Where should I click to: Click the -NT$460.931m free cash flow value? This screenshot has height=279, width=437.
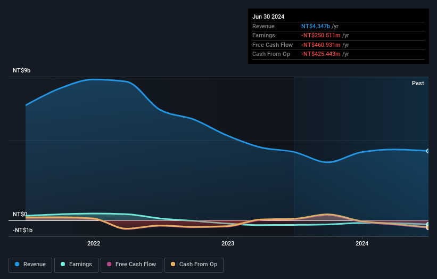click(x=321, y=45)
